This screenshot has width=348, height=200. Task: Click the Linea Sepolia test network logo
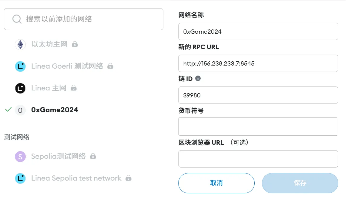[20, 178]
